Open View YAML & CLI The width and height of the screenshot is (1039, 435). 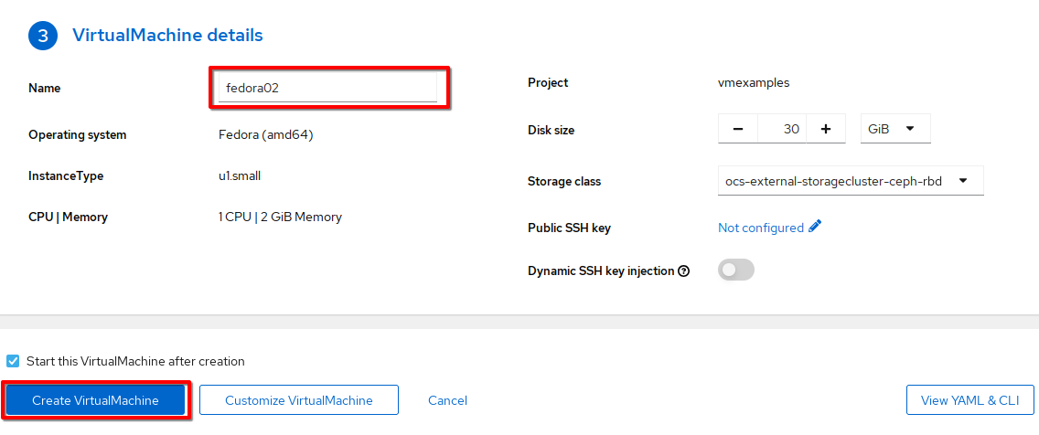(x=970, y=400)
